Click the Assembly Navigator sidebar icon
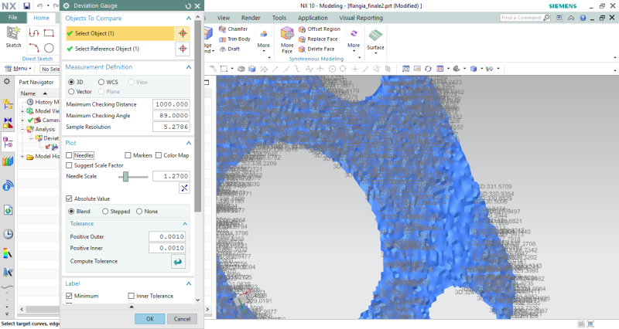 (x=8, y=104)
